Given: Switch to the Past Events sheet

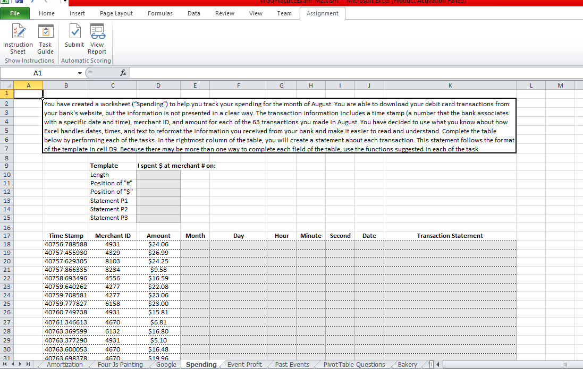Looking at the screenshot, I should [x=292, y=365].
